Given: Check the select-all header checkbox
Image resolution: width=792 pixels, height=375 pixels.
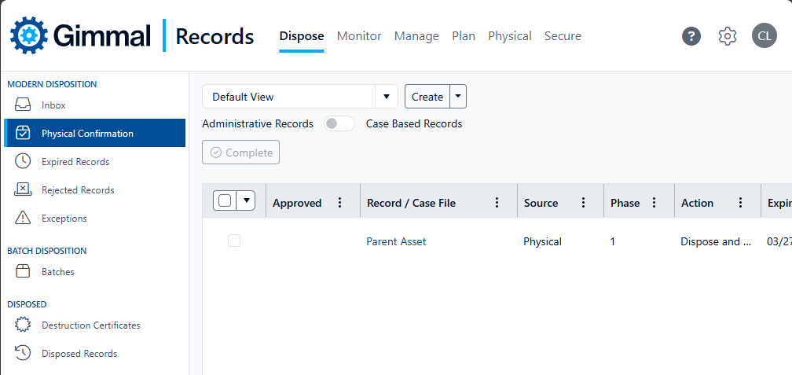Looking at the screenshot, I should (x=225, y=200).
